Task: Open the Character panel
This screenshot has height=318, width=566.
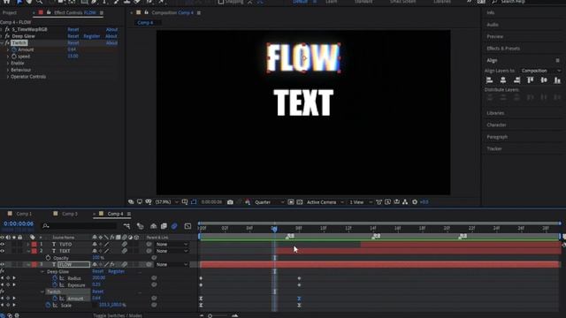Action: click(x=496, y=125)
